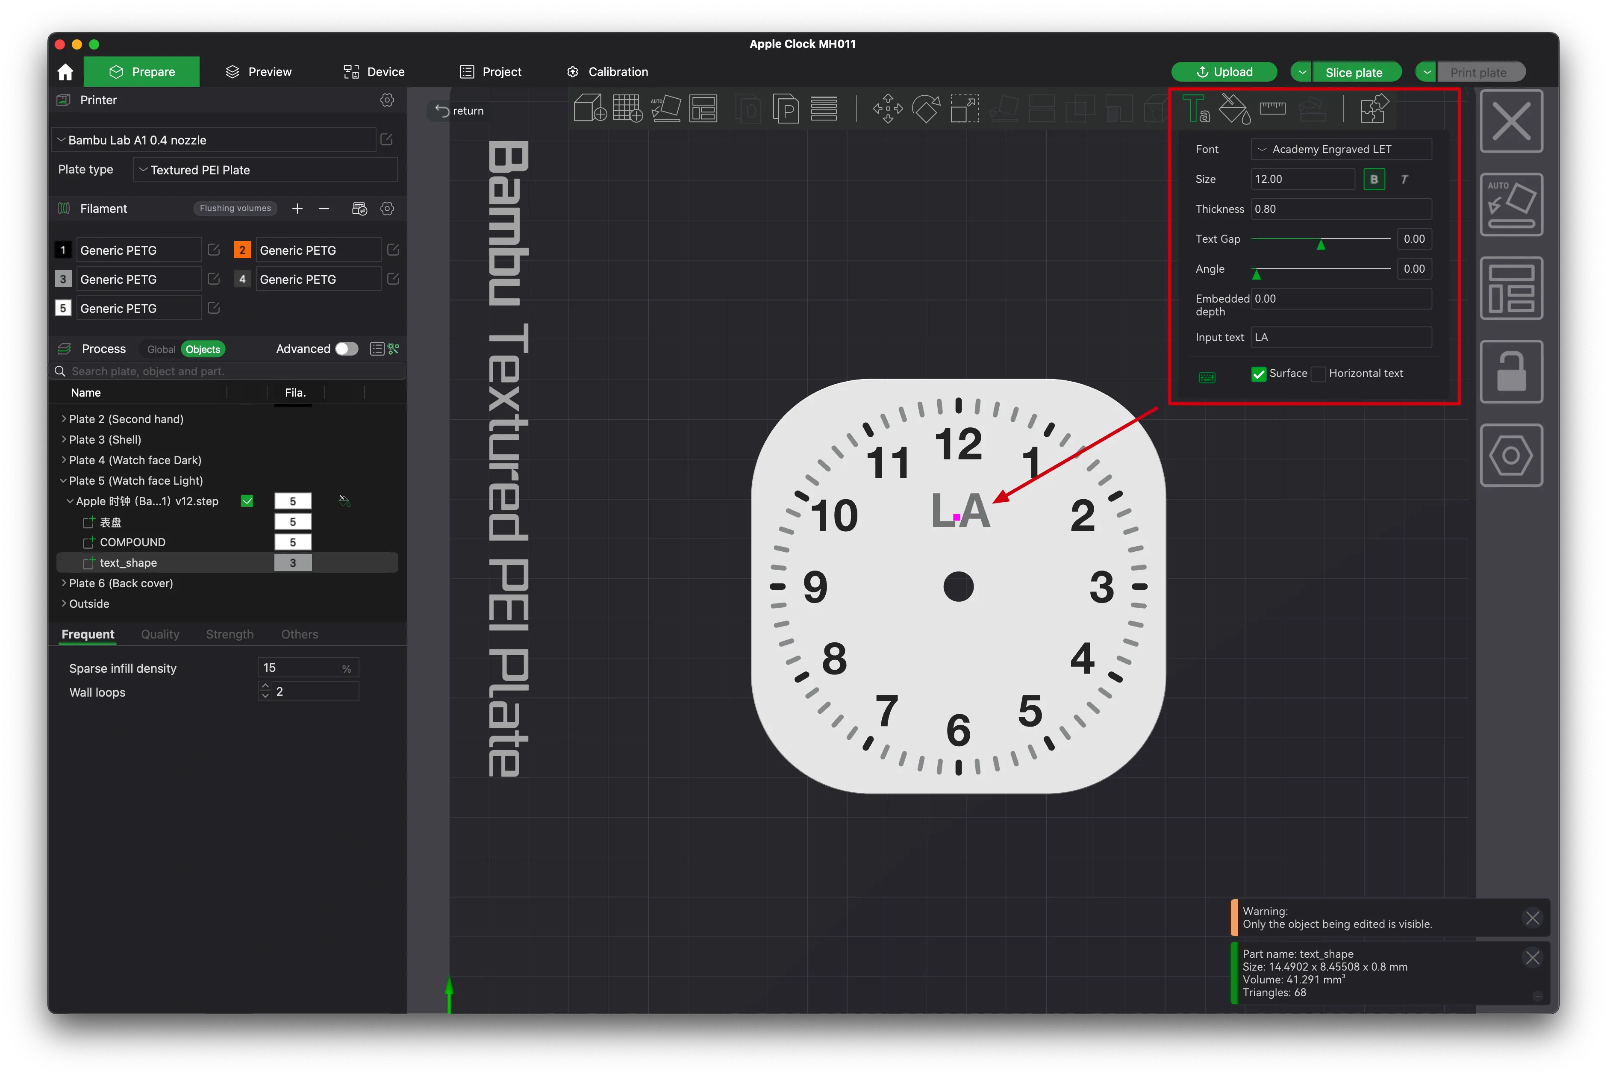
Task: Switch to Strength settings tab
Action: pyautogui.click(x=230, y=634)
